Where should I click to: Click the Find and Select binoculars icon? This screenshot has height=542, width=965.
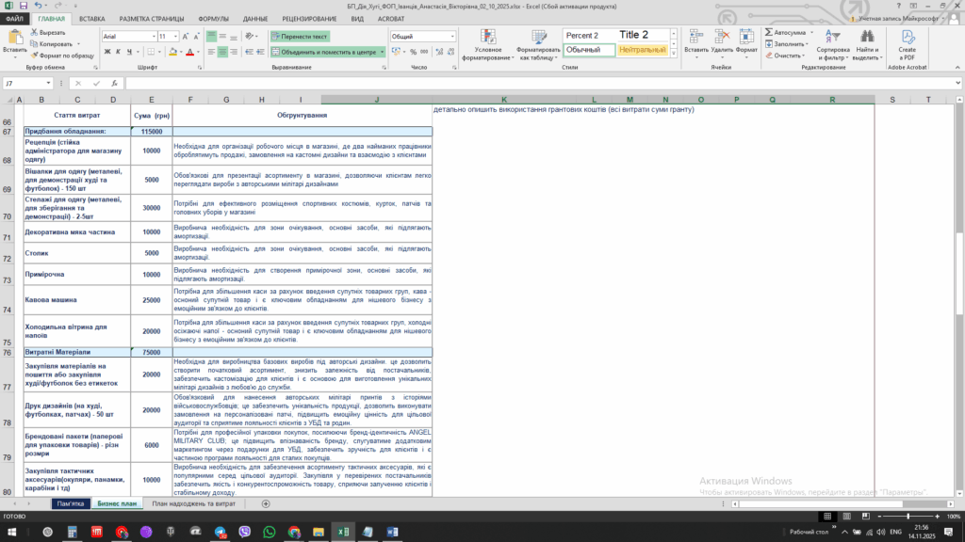tap(867, 38)
